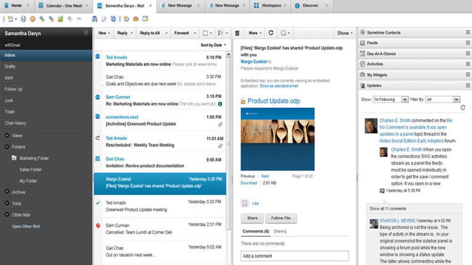Viewport: 472px width, 265px height.
Task: Click the briefcase icon in top toolbar
Action: coord(136,19)
